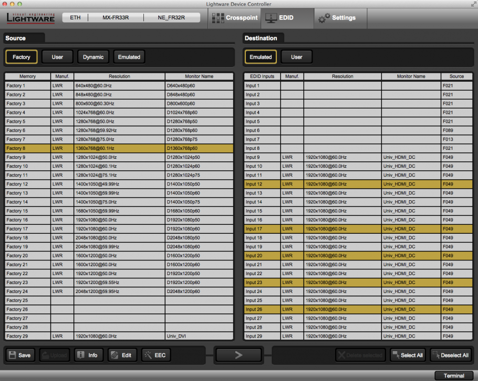The width and height of the screenshot is (478, 381).
Task: Open the Crosspoint grid tab
Action: click(x=234, y=18)
